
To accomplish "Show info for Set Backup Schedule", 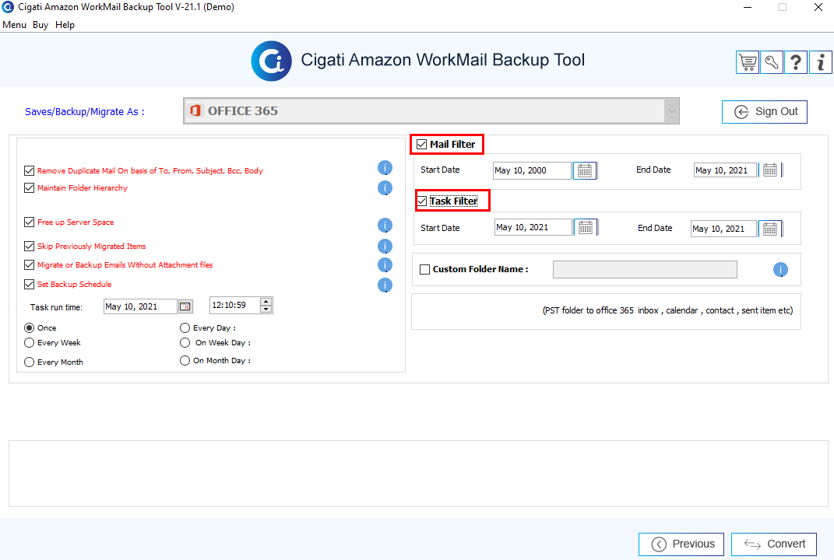I will pos(385,285).
